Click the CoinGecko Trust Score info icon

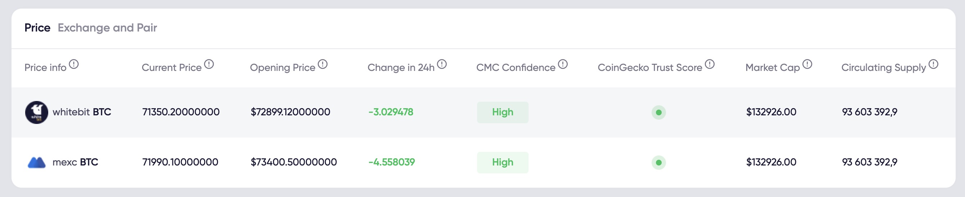pos(710,64)
